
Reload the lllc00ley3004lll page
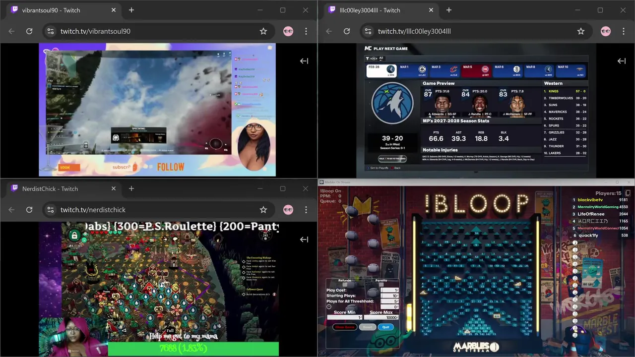(347, 31)
